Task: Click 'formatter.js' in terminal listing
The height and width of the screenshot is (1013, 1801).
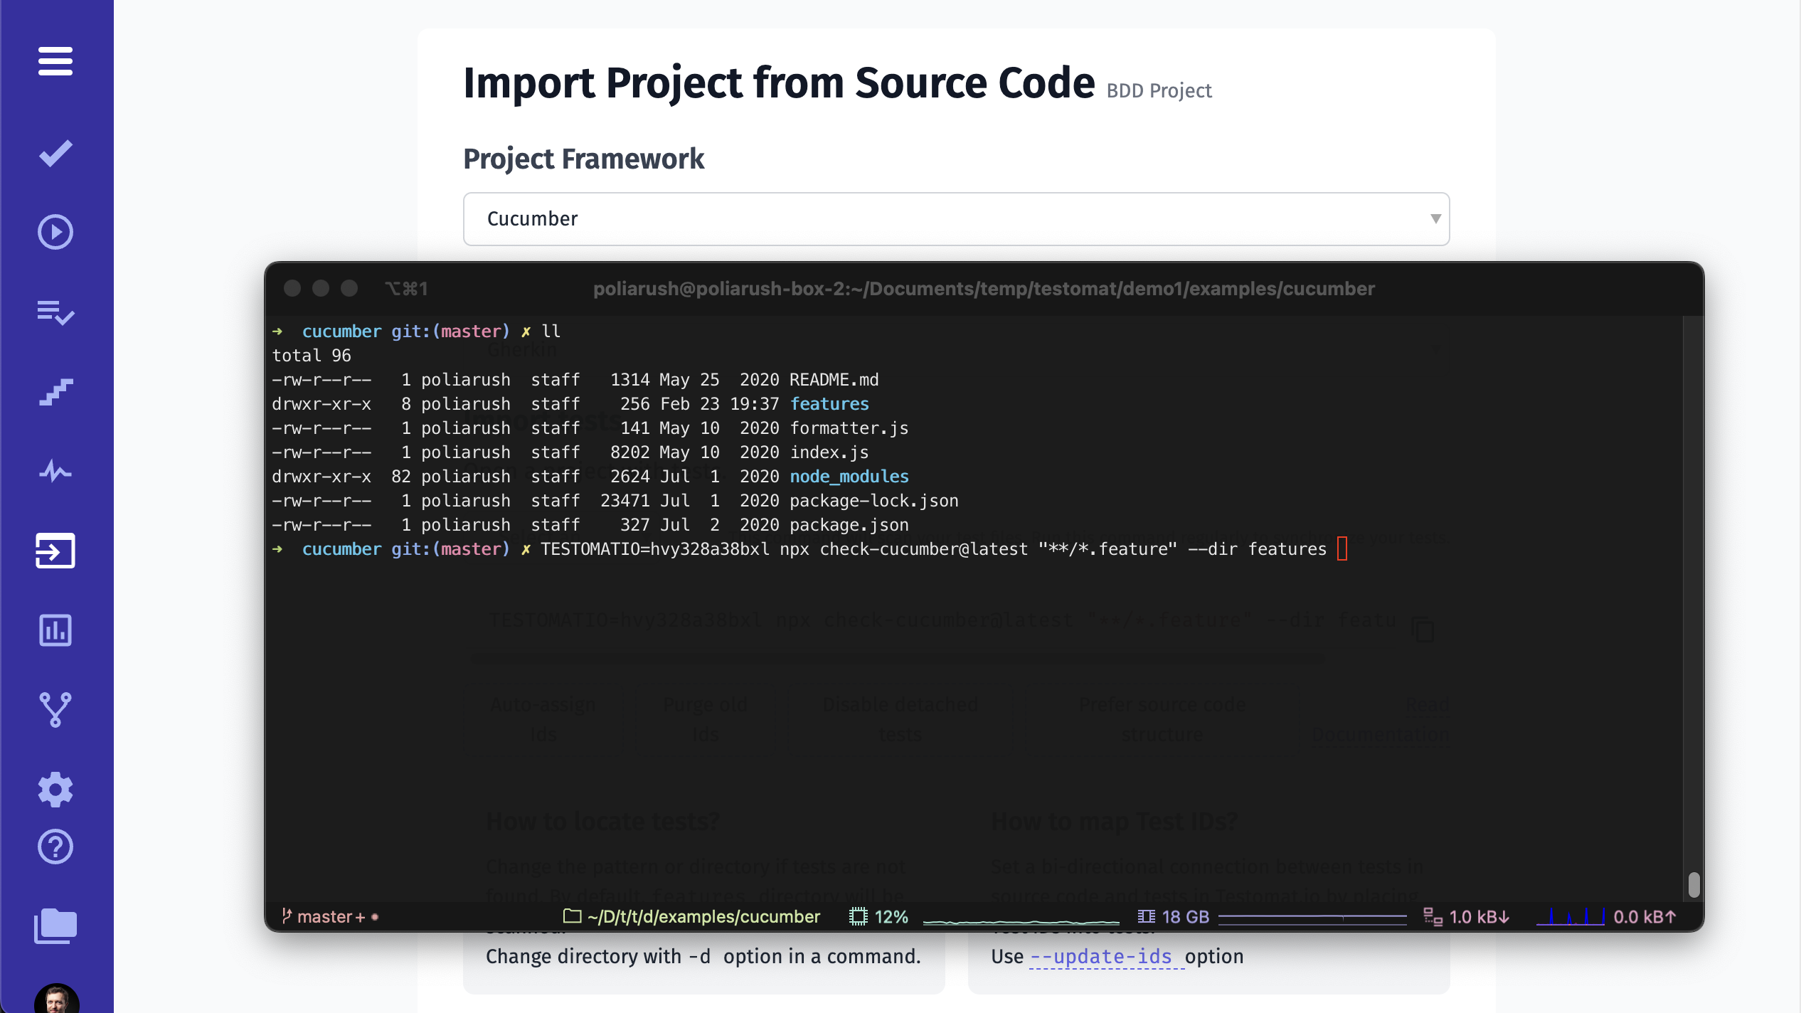Action: click(849, 428)
